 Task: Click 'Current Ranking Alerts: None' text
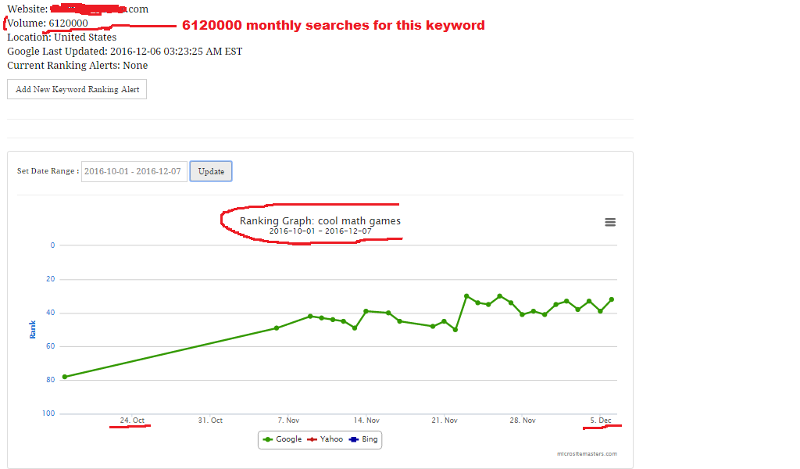(77, 66)
